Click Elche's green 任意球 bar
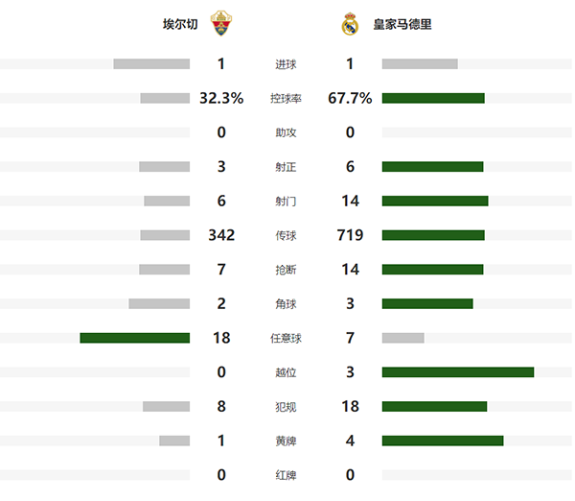575x501 pixels. coord(134,338)
